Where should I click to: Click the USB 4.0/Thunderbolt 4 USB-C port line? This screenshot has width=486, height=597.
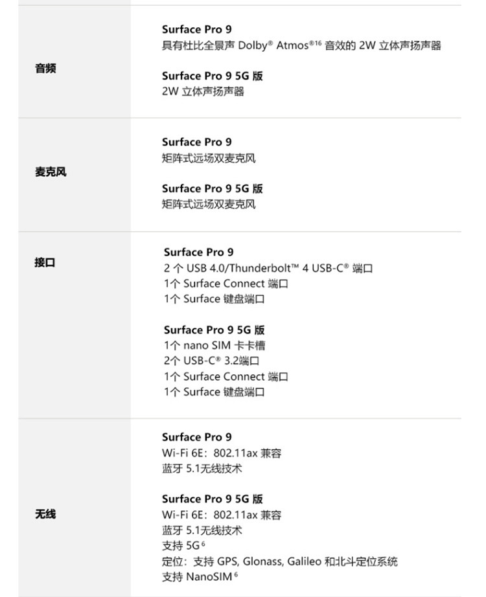268,268
